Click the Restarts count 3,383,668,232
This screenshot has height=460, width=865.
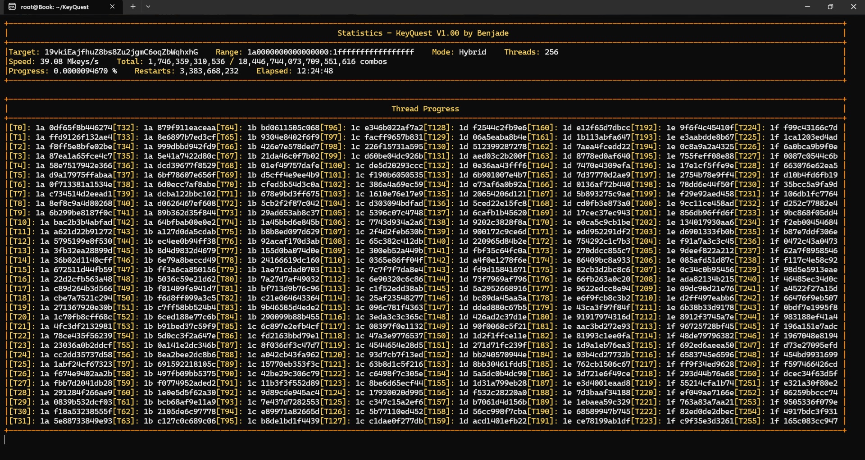coord(209,71)
